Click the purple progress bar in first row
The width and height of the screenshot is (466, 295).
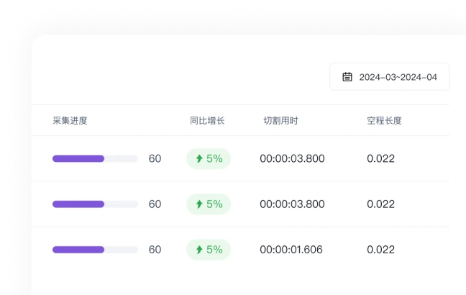79,159
